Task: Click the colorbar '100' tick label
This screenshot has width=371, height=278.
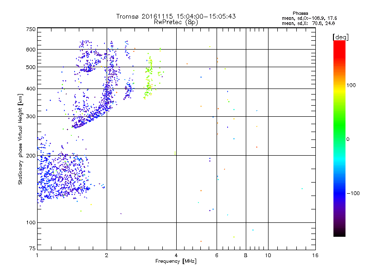Action: tap(351, 85)
